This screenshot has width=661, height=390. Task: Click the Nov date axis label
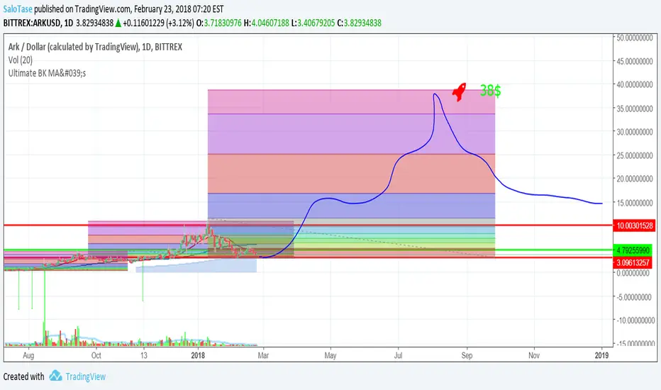pos(533,355)
